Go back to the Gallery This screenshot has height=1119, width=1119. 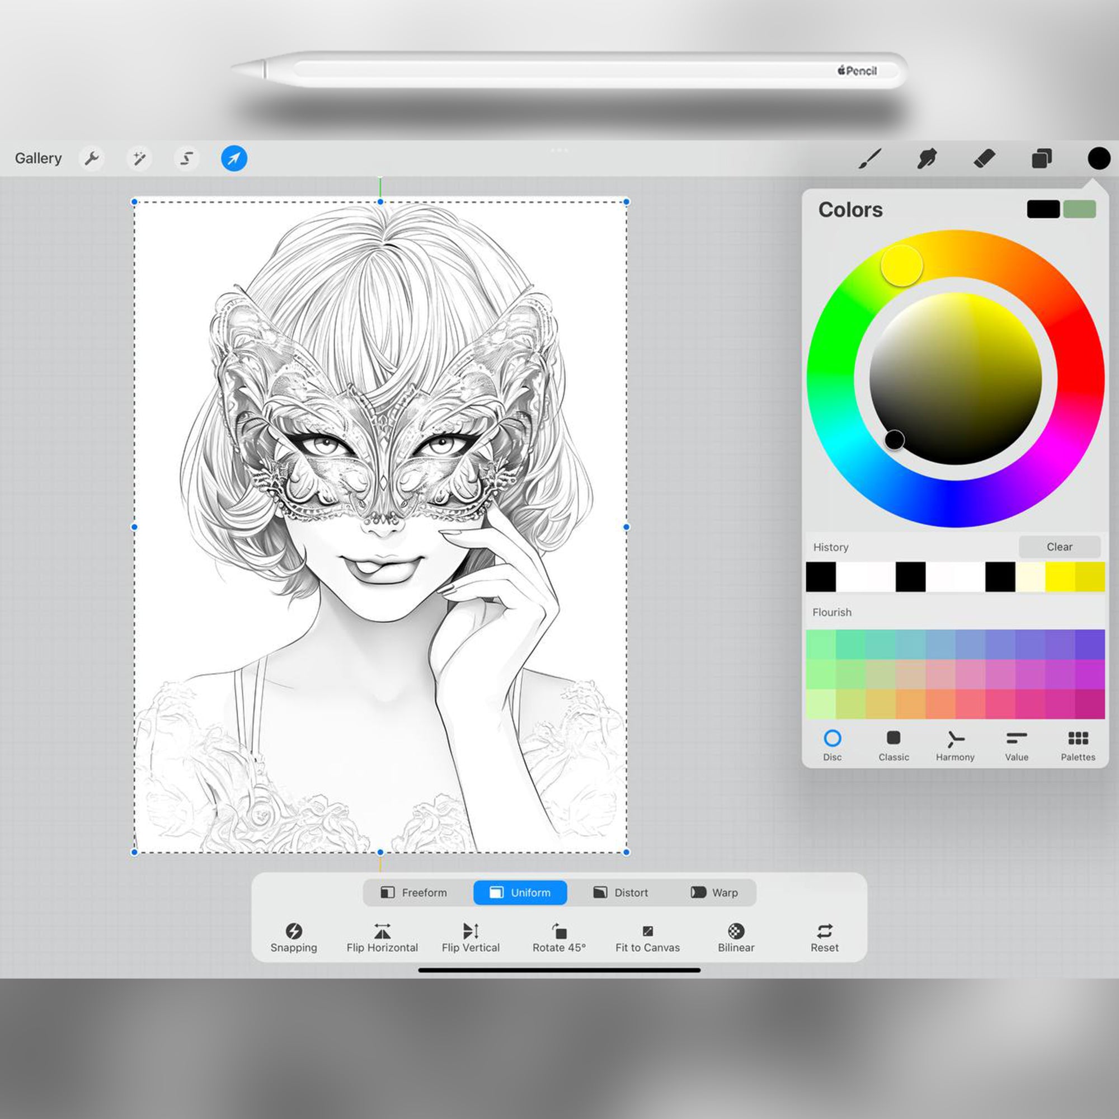(x=38, y=158)
